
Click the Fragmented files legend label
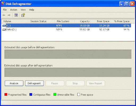[x=17, y=95]
